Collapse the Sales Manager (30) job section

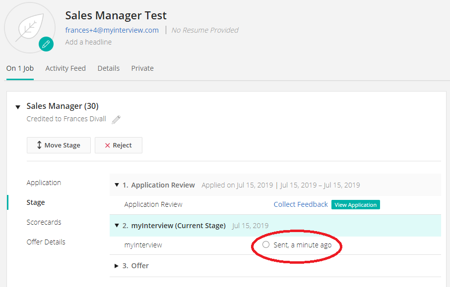[18, 106]
